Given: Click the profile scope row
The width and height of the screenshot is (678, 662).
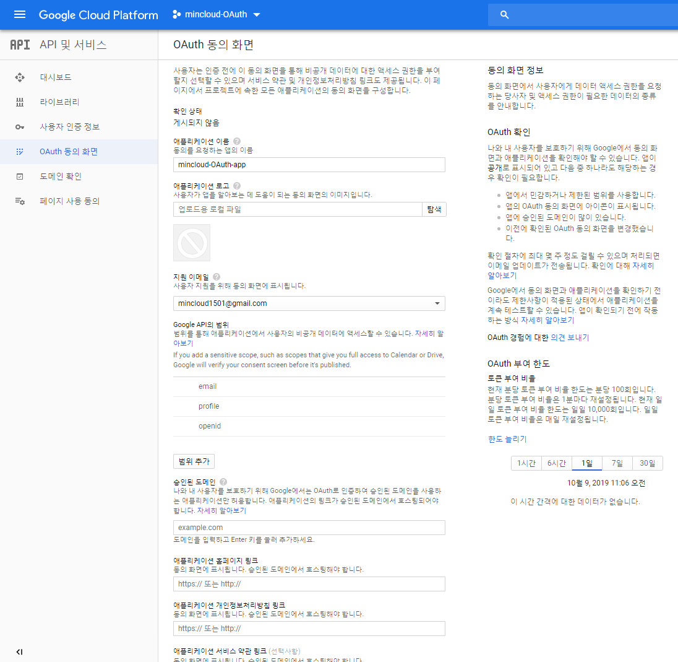Looking at the screenshot, I should coord(309,407).
